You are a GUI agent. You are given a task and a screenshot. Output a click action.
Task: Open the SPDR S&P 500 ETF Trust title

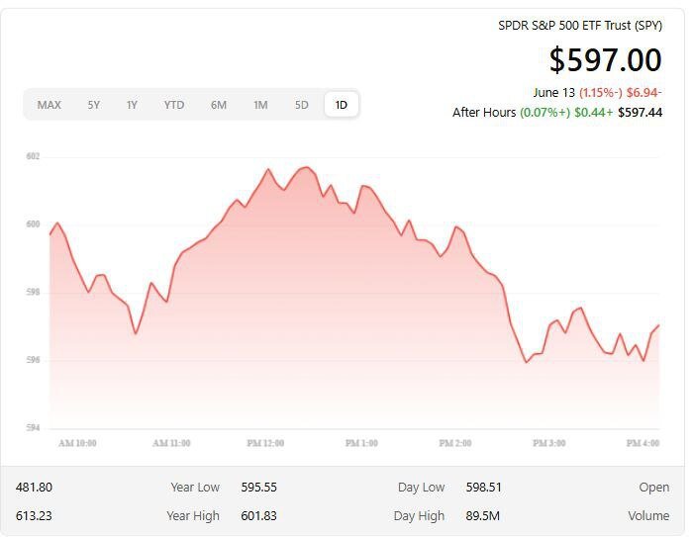pyautogui.click(x=579, y=26)
